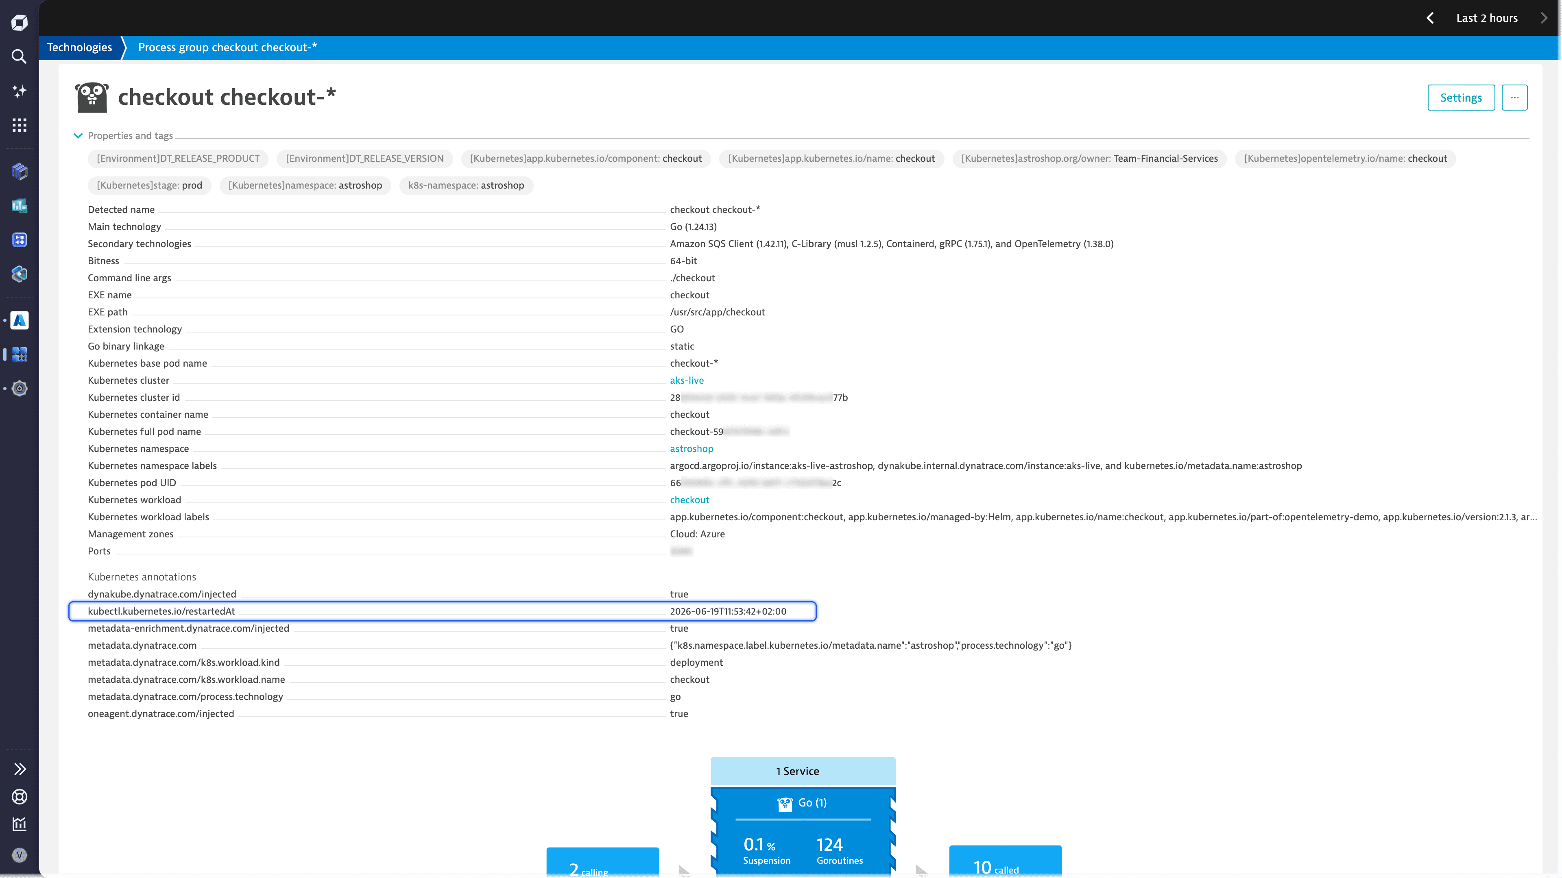Open the aks-live cluster link
Image resolution: width=1562 pixels, height=878 pixels.
(686, 380)
